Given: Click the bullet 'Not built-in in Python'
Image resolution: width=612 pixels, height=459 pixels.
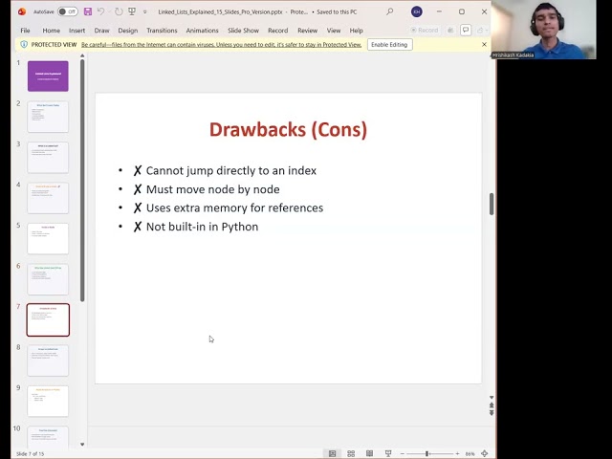Looking at the screenshot, I should pos(195,227).
